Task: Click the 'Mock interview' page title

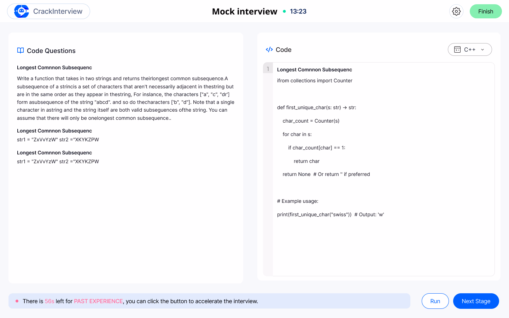Action: [x=245, y=11]
